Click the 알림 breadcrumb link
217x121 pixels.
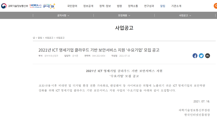coord(40,38)
